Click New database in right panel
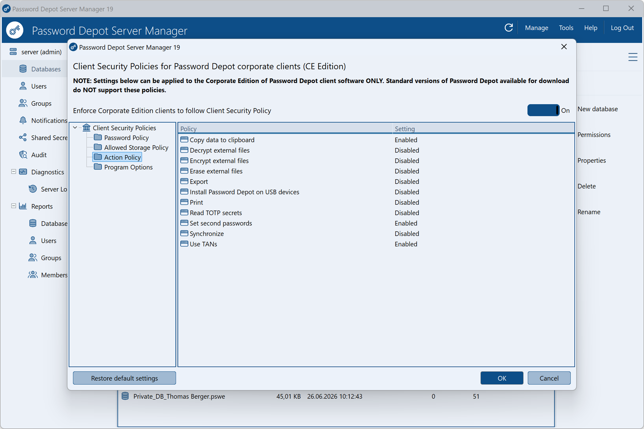The image size is (644, 429). point(597,109)
